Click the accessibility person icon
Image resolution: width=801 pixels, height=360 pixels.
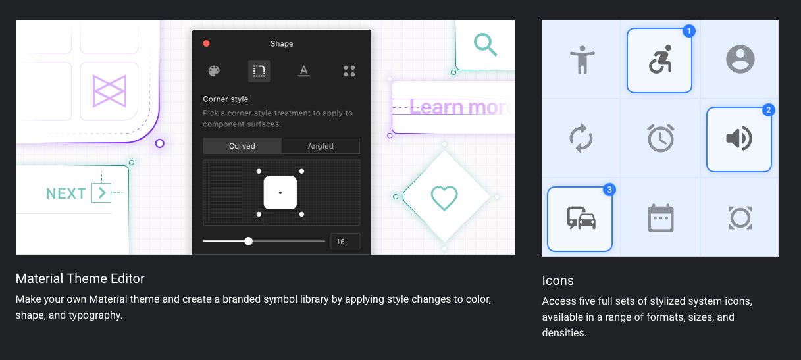point(582,60)
